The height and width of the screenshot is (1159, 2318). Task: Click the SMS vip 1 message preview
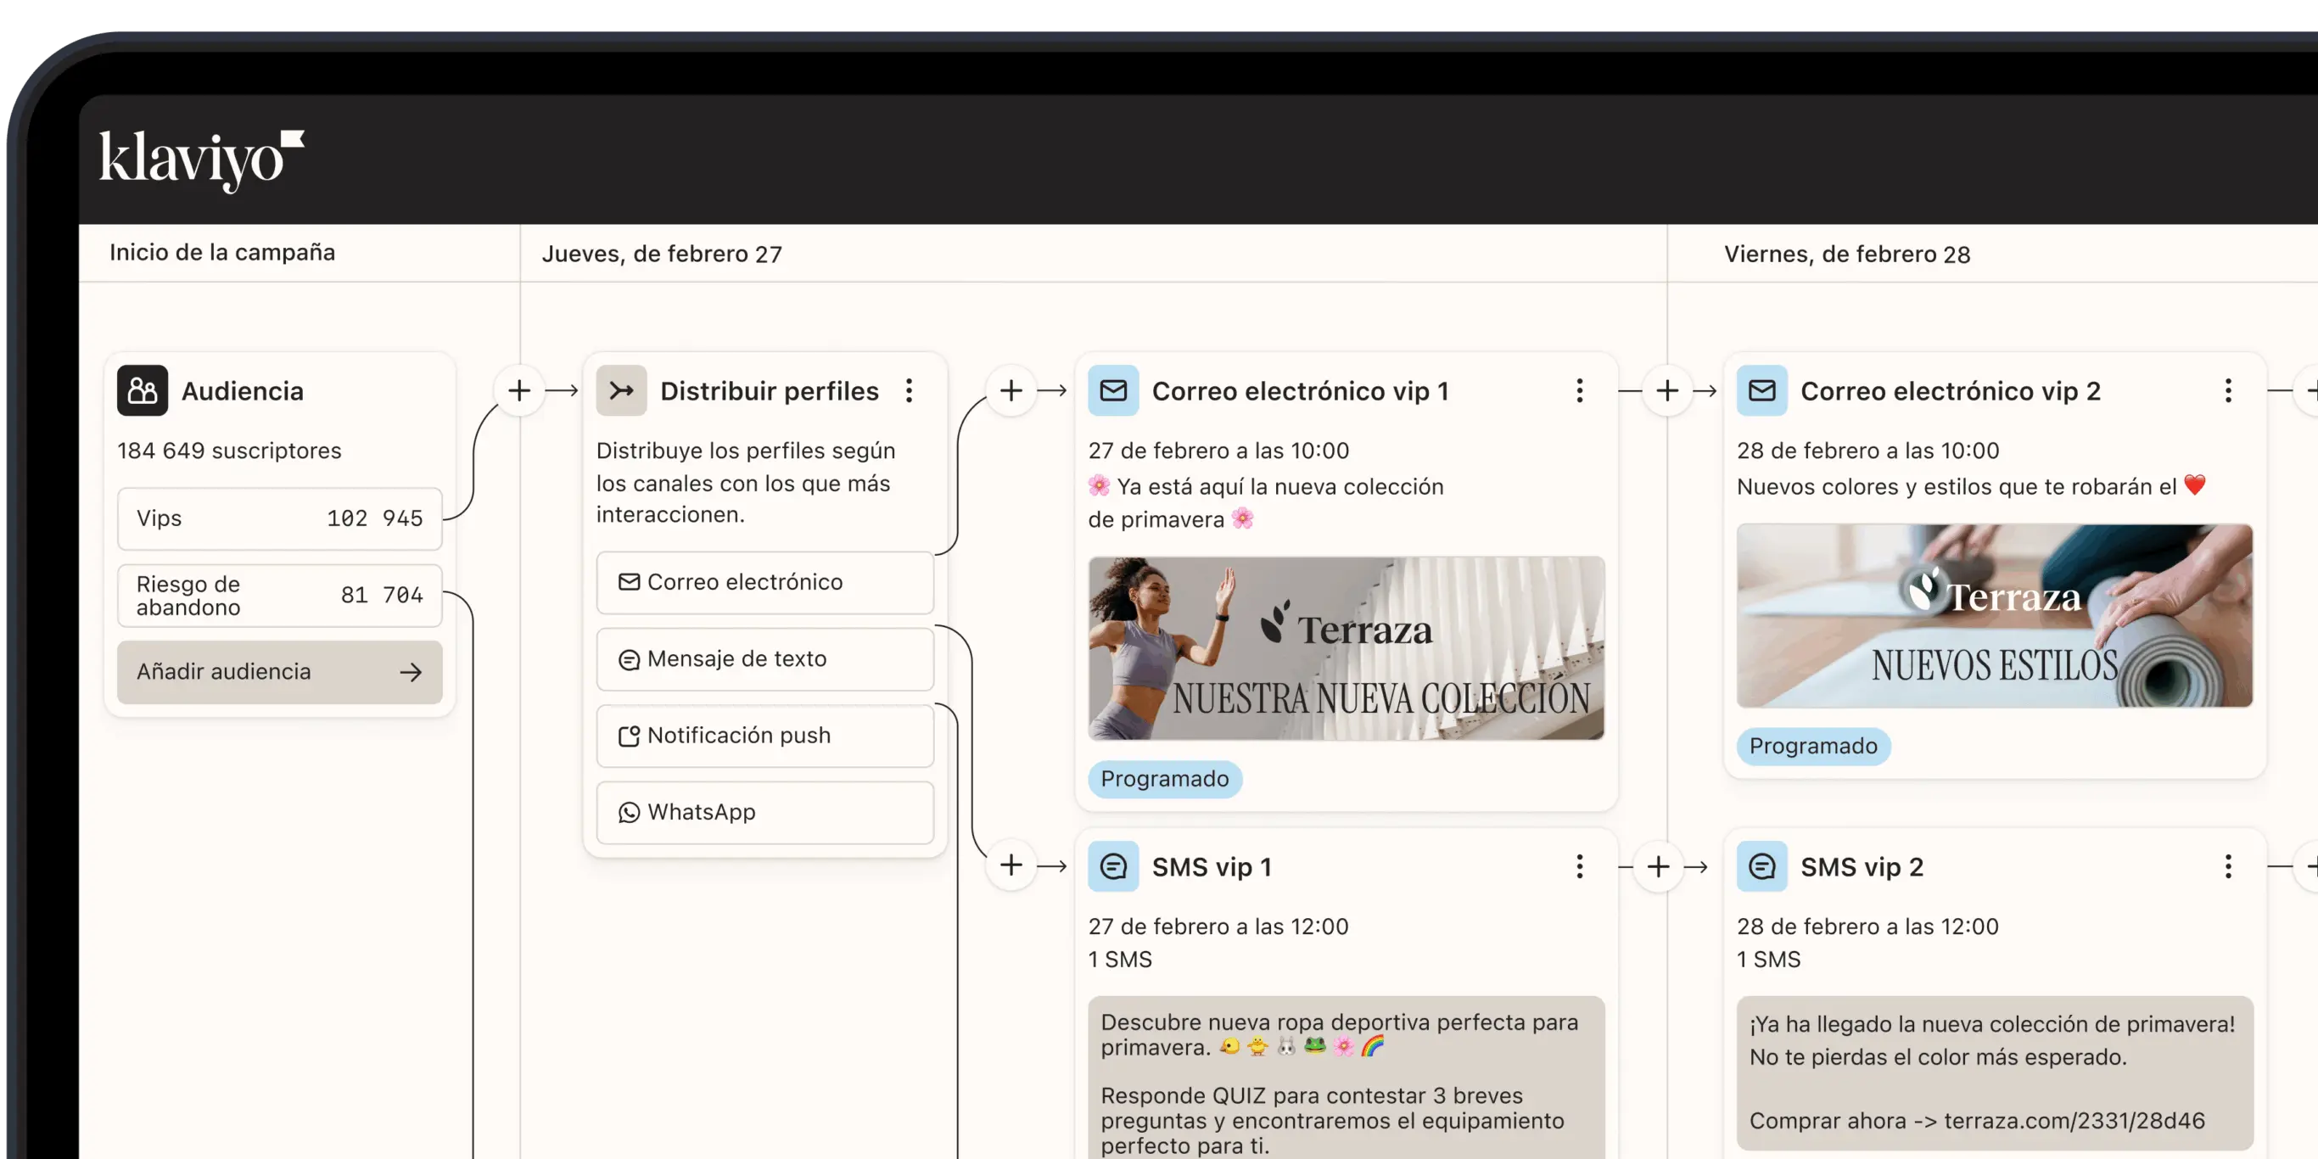(1347, 1077)
